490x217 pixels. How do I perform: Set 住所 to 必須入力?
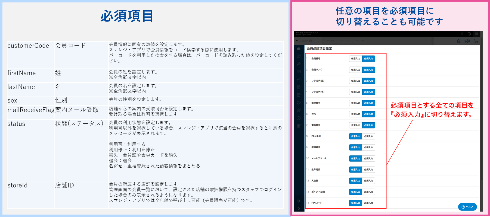[x=368, y=114]
